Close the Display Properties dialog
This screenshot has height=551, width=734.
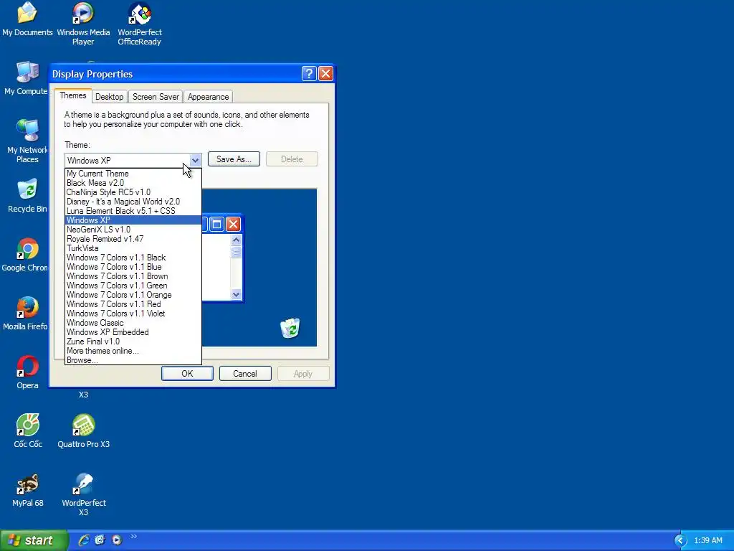point(326,74)
